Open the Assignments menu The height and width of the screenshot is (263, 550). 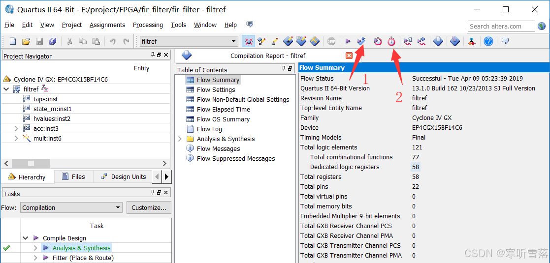(x=107, y=25)
